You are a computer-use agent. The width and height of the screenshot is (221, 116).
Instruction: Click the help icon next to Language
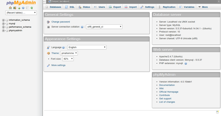[x=63, y=47]
